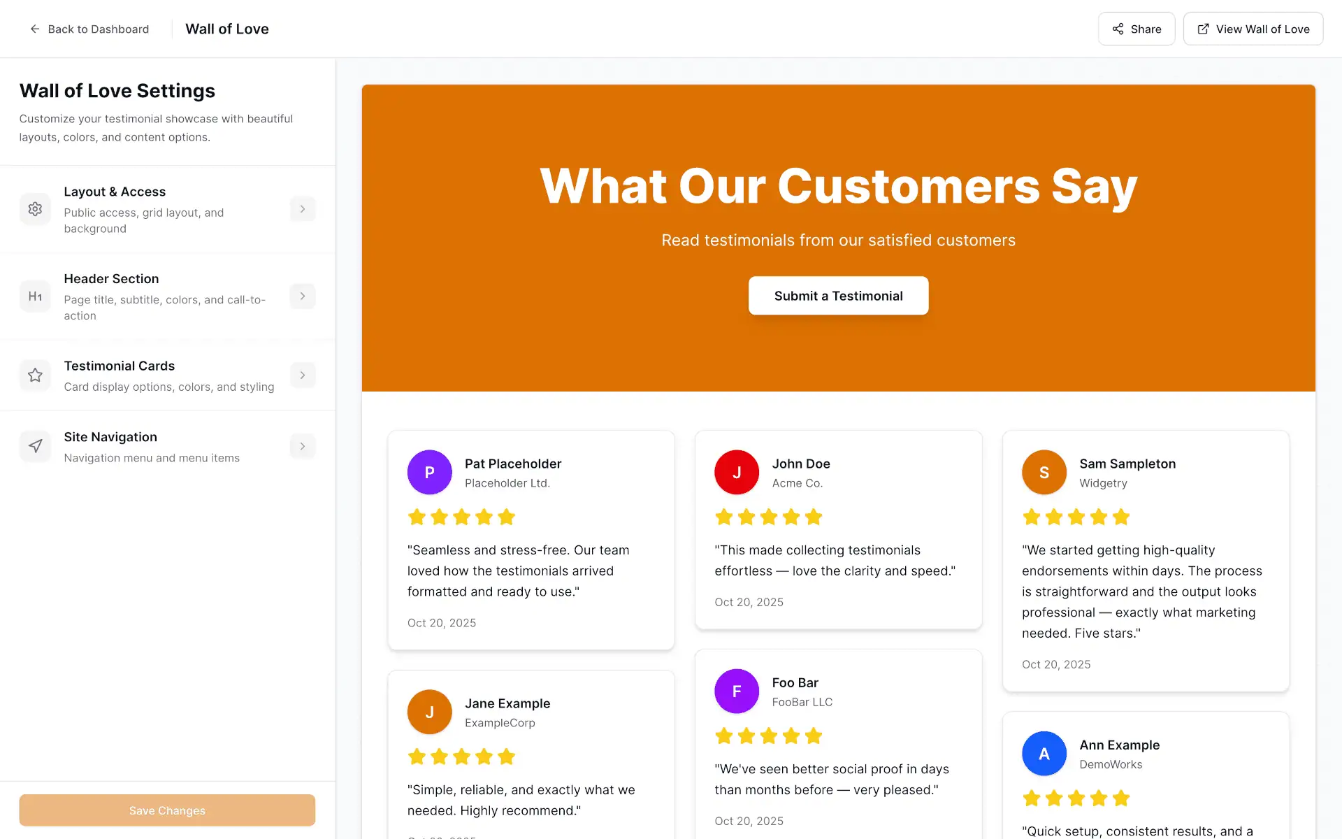
Task: Select Ann Example's testimonial card
Action: (1146, 776)
